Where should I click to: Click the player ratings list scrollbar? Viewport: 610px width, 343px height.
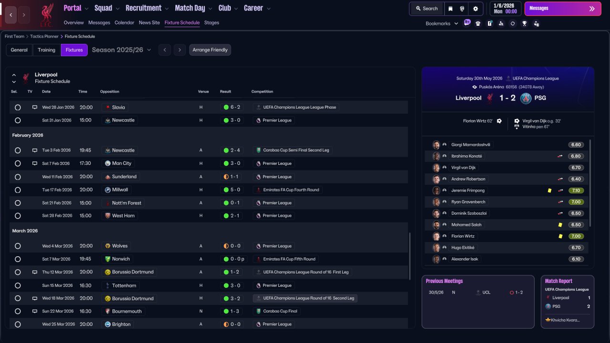[590, 183]
